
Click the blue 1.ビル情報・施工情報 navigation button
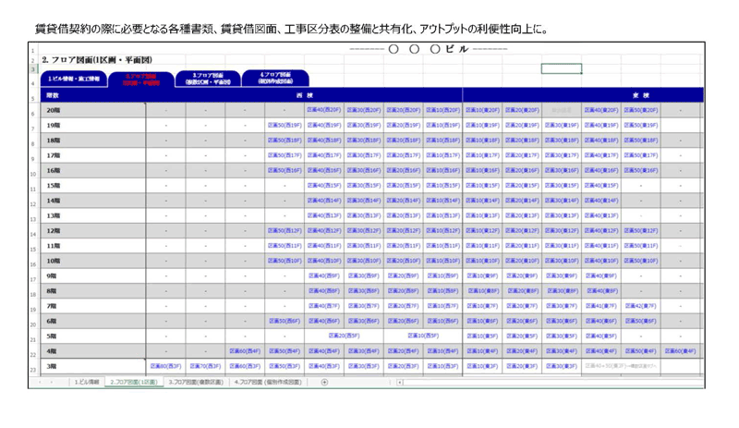click(74, 79)
